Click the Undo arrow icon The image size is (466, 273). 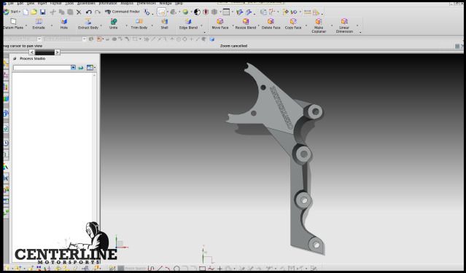88,12
